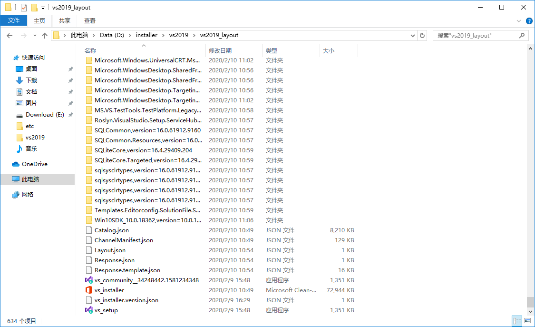This screenshot has width=535, height=327.
Task: Open the vs_setup application file
Action: click(x=106, y=310)
